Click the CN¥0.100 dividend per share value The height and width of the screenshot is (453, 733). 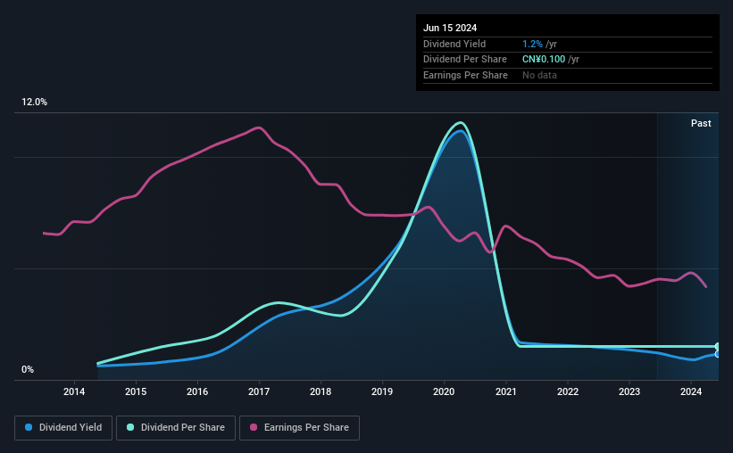(544, 60)
